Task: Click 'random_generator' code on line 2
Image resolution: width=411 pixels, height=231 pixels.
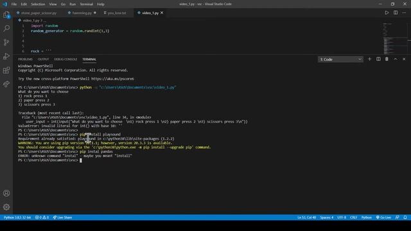Action: pyautogui.click(x=47, y=31)
